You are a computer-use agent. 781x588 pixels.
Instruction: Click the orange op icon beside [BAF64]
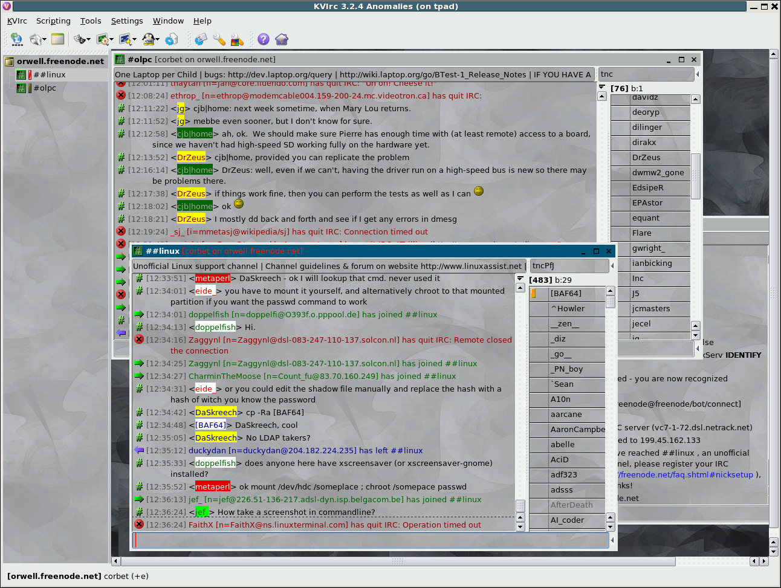tap(534, 294)
